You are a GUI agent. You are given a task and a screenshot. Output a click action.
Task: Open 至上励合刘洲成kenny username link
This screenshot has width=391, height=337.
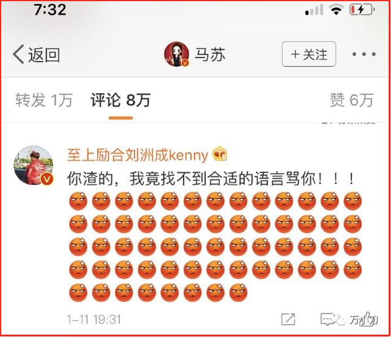click(137, 155)
